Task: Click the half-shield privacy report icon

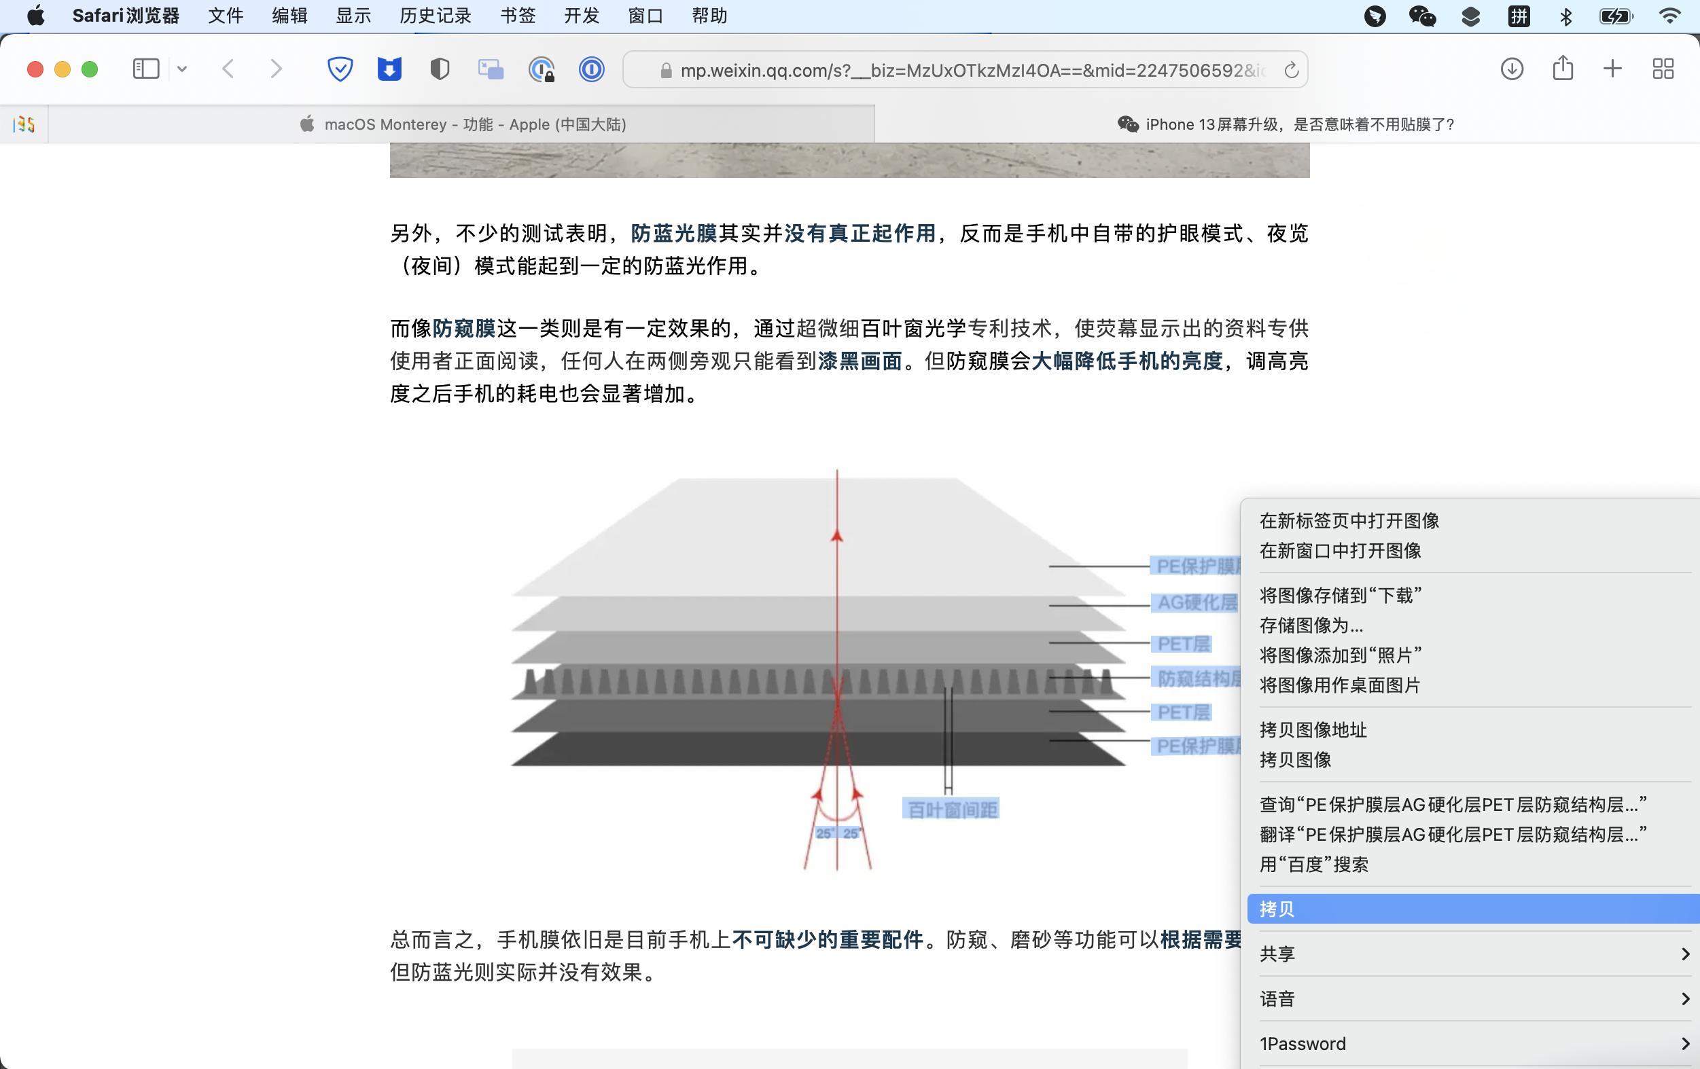Action: pyautogui.click(x=440, y=69)
